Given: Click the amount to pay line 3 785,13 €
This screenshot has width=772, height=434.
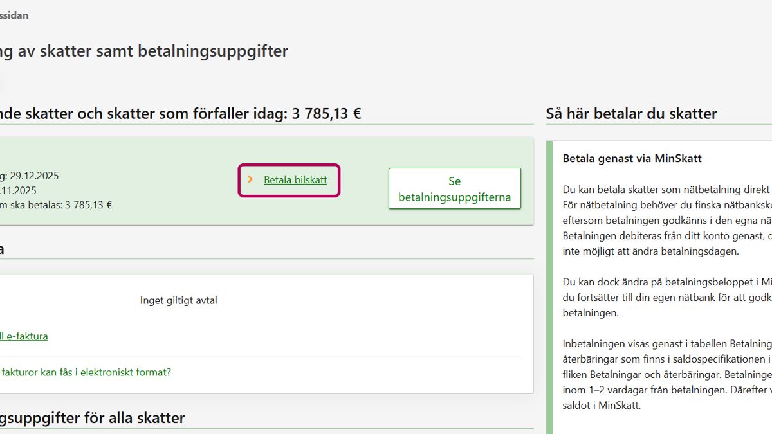Looking at the screenshot, I should (56, 205).
